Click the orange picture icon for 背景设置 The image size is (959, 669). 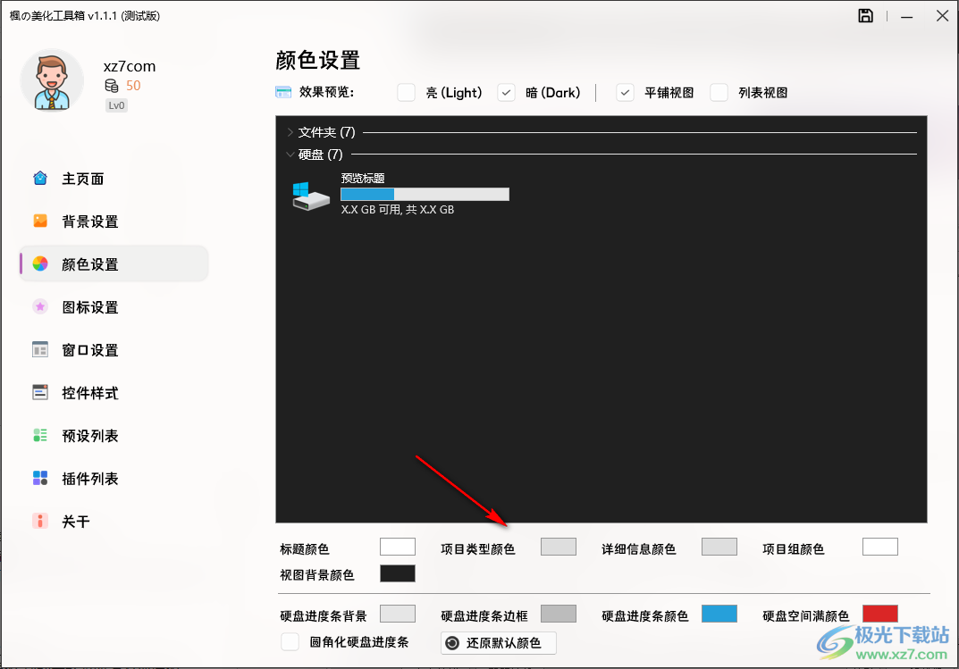click(40, 222)
